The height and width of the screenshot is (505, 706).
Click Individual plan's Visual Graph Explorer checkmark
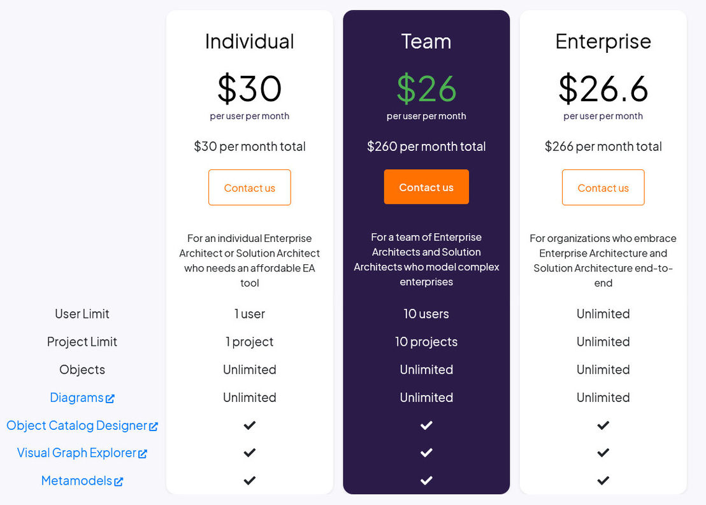[x=249, y=453]
